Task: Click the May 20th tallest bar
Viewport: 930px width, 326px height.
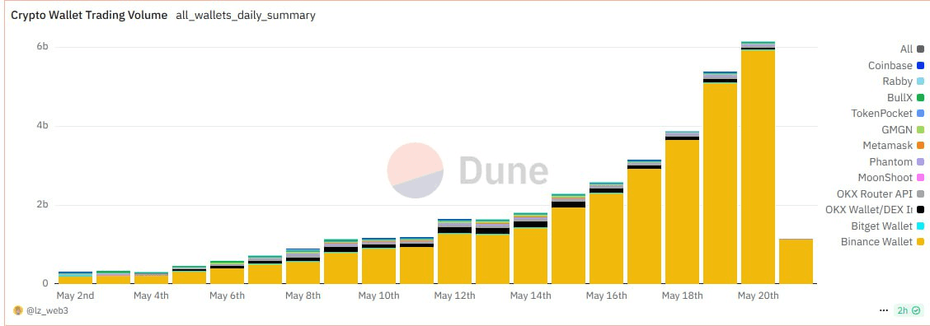Action: tap(758, 162)
